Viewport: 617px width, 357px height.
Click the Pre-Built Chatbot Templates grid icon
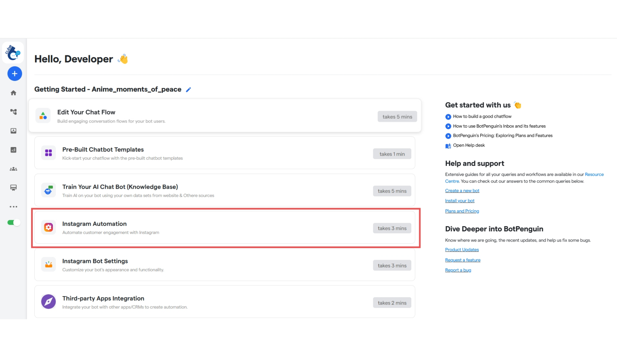pyautogui.click(x=49, y=153)
